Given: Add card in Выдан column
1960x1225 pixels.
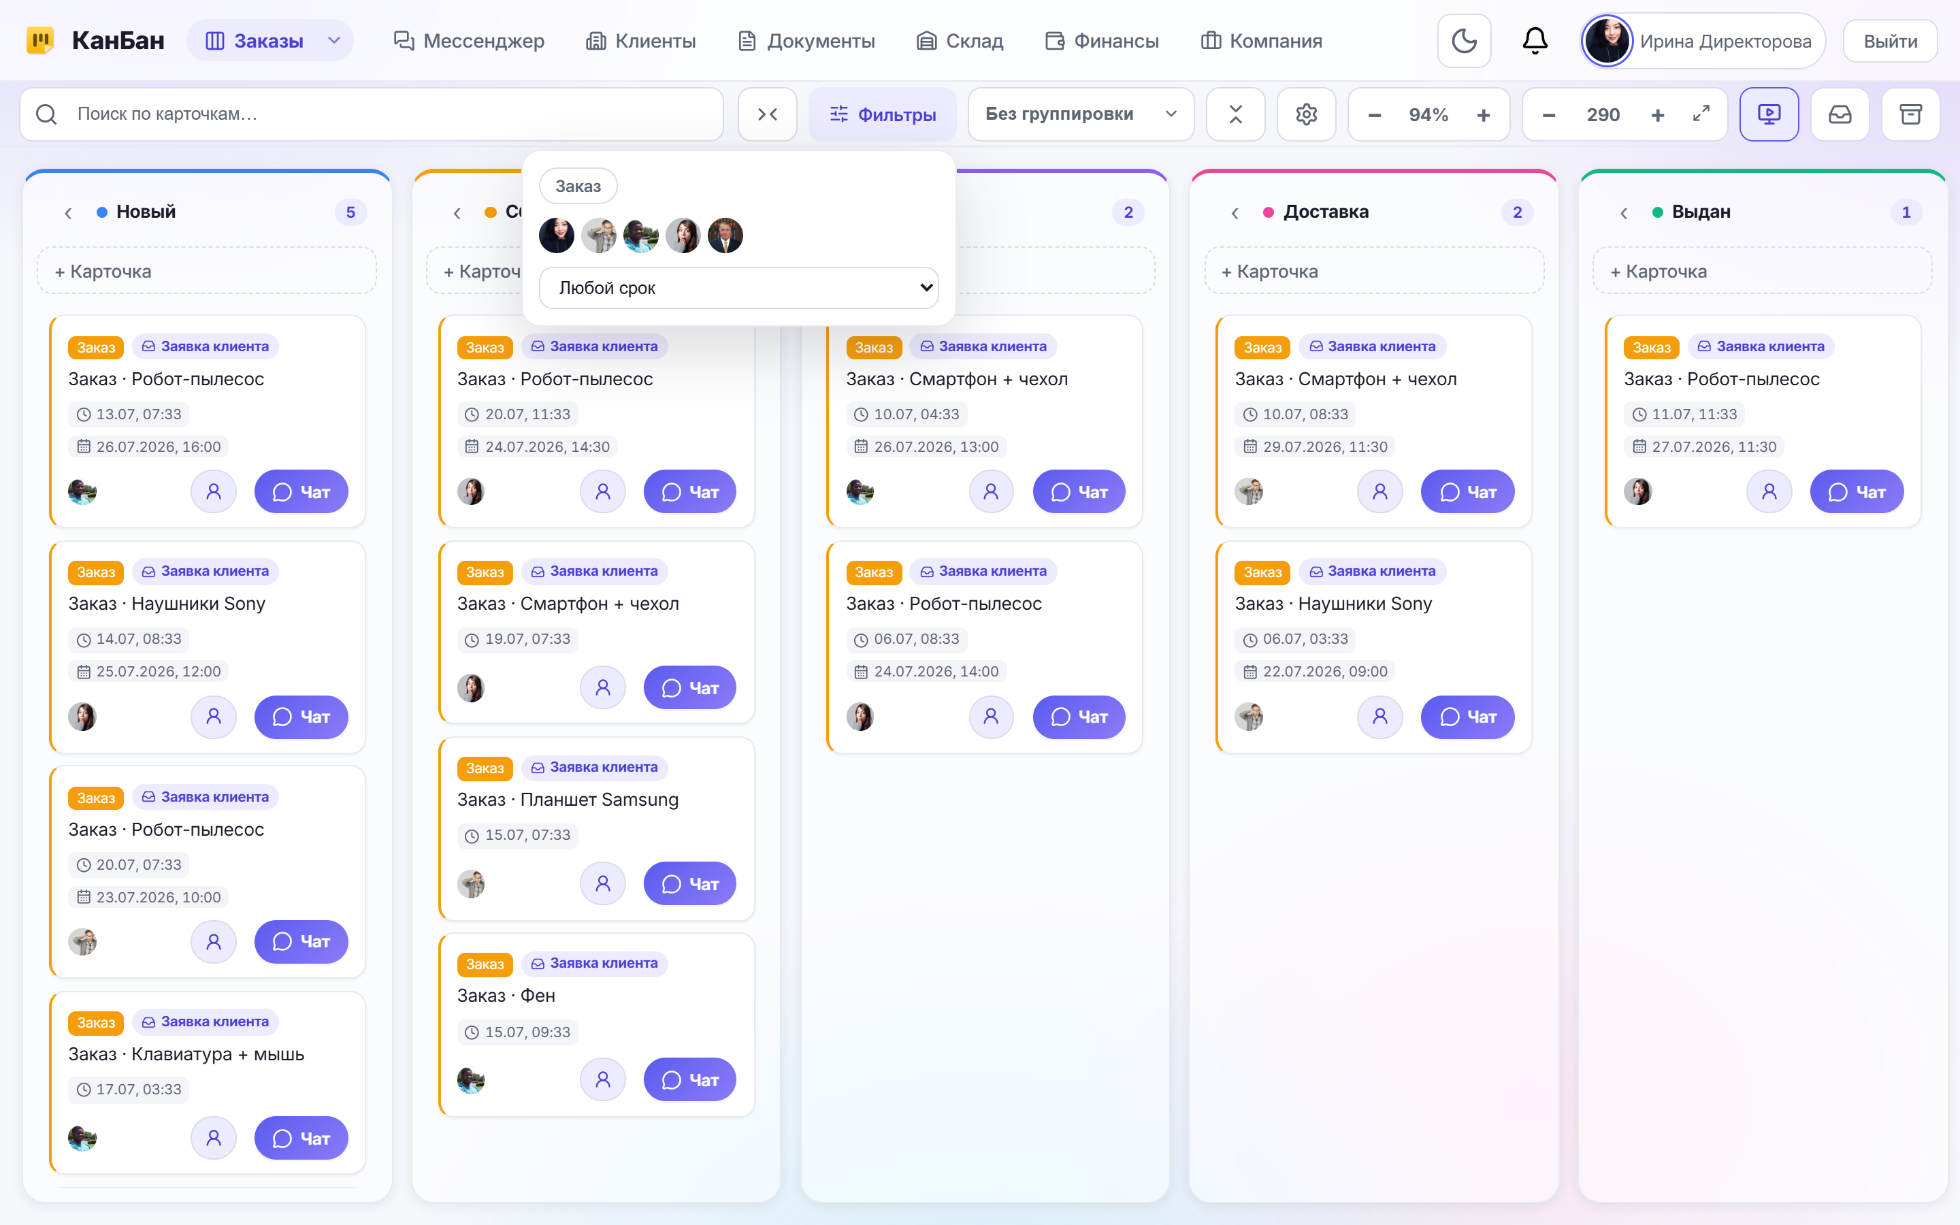Looking at the screenshot, I should point(1763,271).
